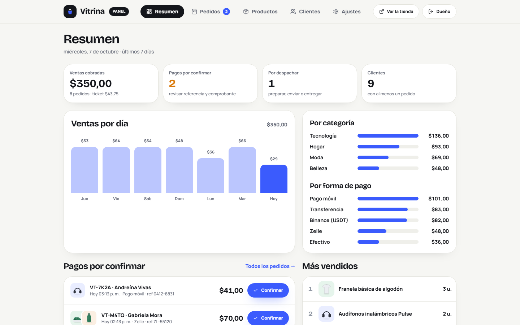
Task: Click the Pago móvil payment bar
Action: (388, 199)
